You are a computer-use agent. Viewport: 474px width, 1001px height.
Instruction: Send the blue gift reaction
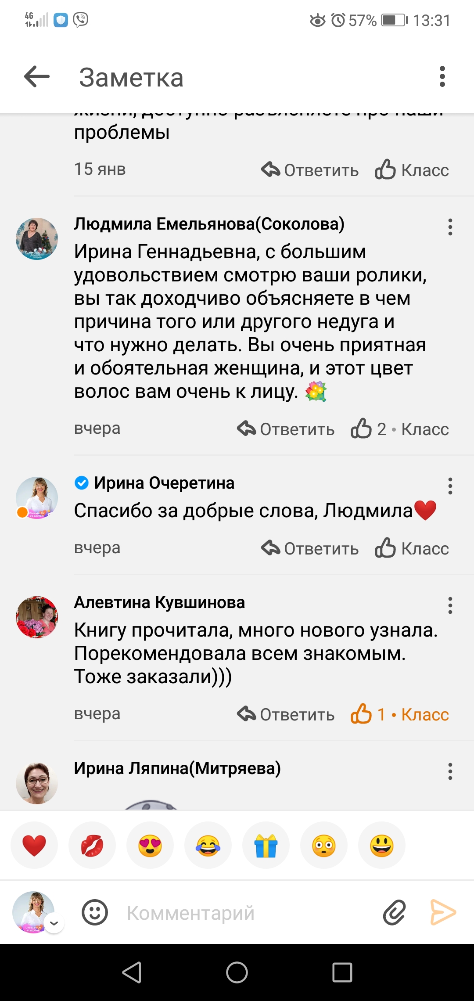[x=266, y=846]
